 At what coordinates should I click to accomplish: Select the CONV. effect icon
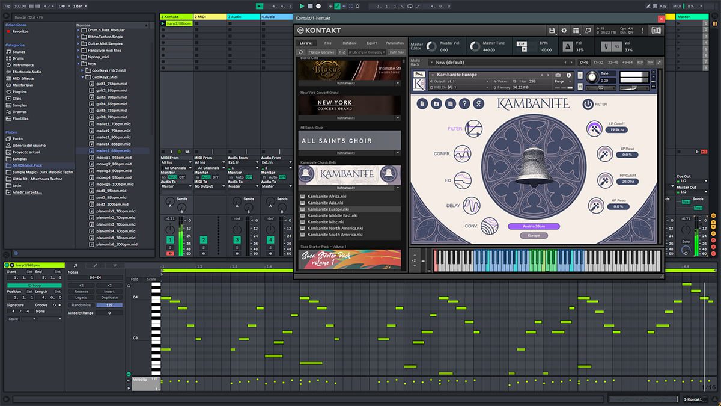(x=489, y=226)
